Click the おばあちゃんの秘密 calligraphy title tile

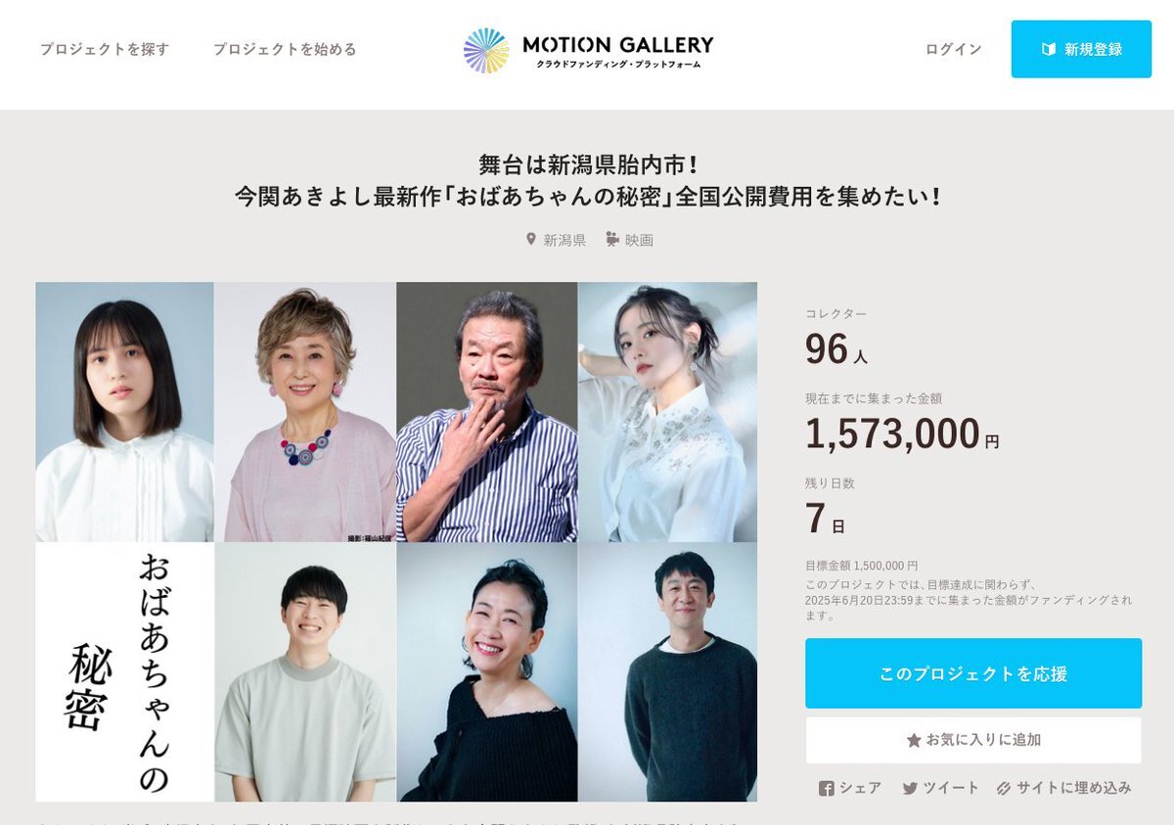coord(124,672)
